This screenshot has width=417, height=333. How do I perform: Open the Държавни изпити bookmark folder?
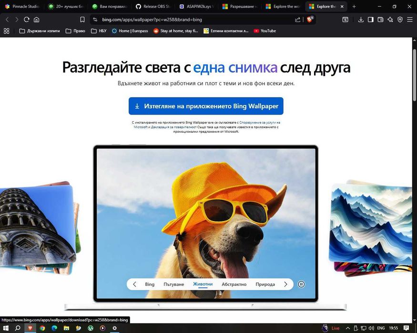(x=40, y=31)
